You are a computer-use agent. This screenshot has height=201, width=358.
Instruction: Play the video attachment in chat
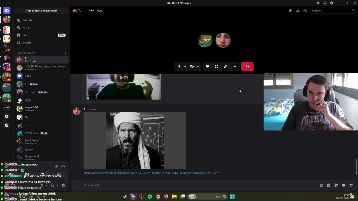[121, 78]
